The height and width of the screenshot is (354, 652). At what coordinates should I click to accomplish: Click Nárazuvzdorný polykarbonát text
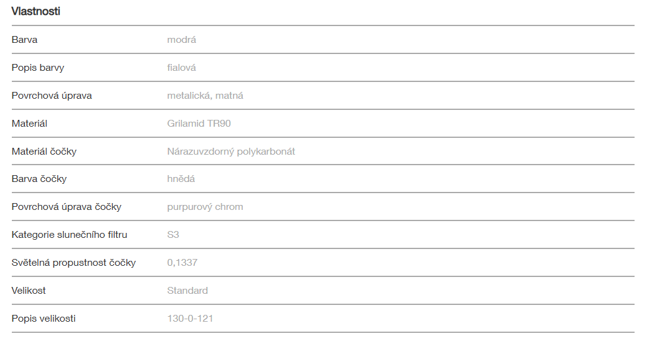[x=231, y=152]
